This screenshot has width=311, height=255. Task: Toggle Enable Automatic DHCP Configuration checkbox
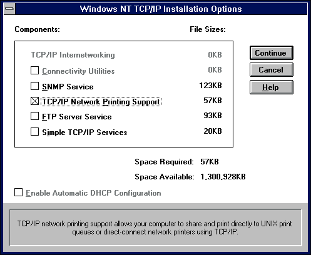click(x=18, y=192)
